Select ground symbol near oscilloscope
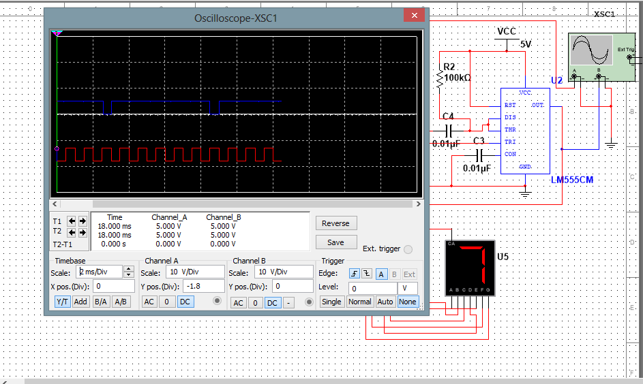Viewport: 643px width, 384px height. click(611, 144)
